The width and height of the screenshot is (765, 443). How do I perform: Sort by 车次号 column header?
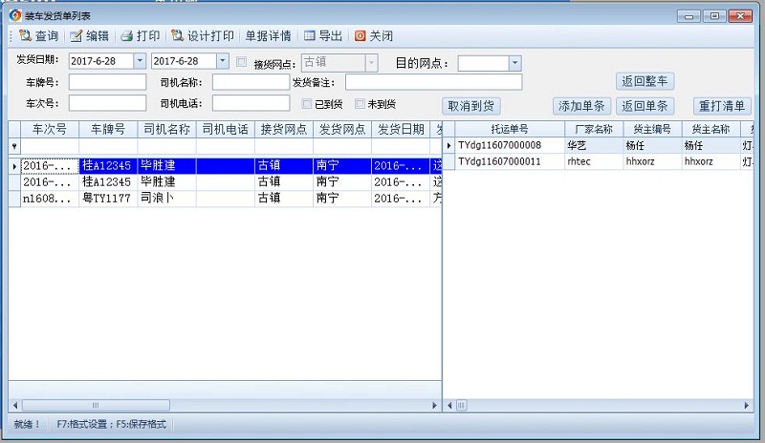tap(50, 129)
